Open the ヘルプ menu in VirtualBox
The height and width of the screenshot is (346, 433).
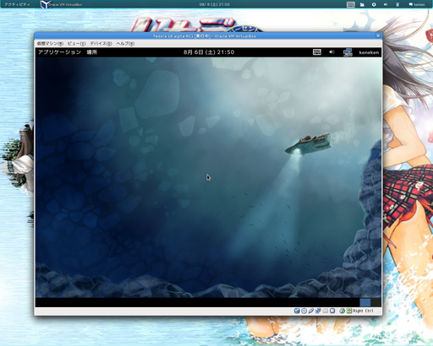tap(125, 43)
